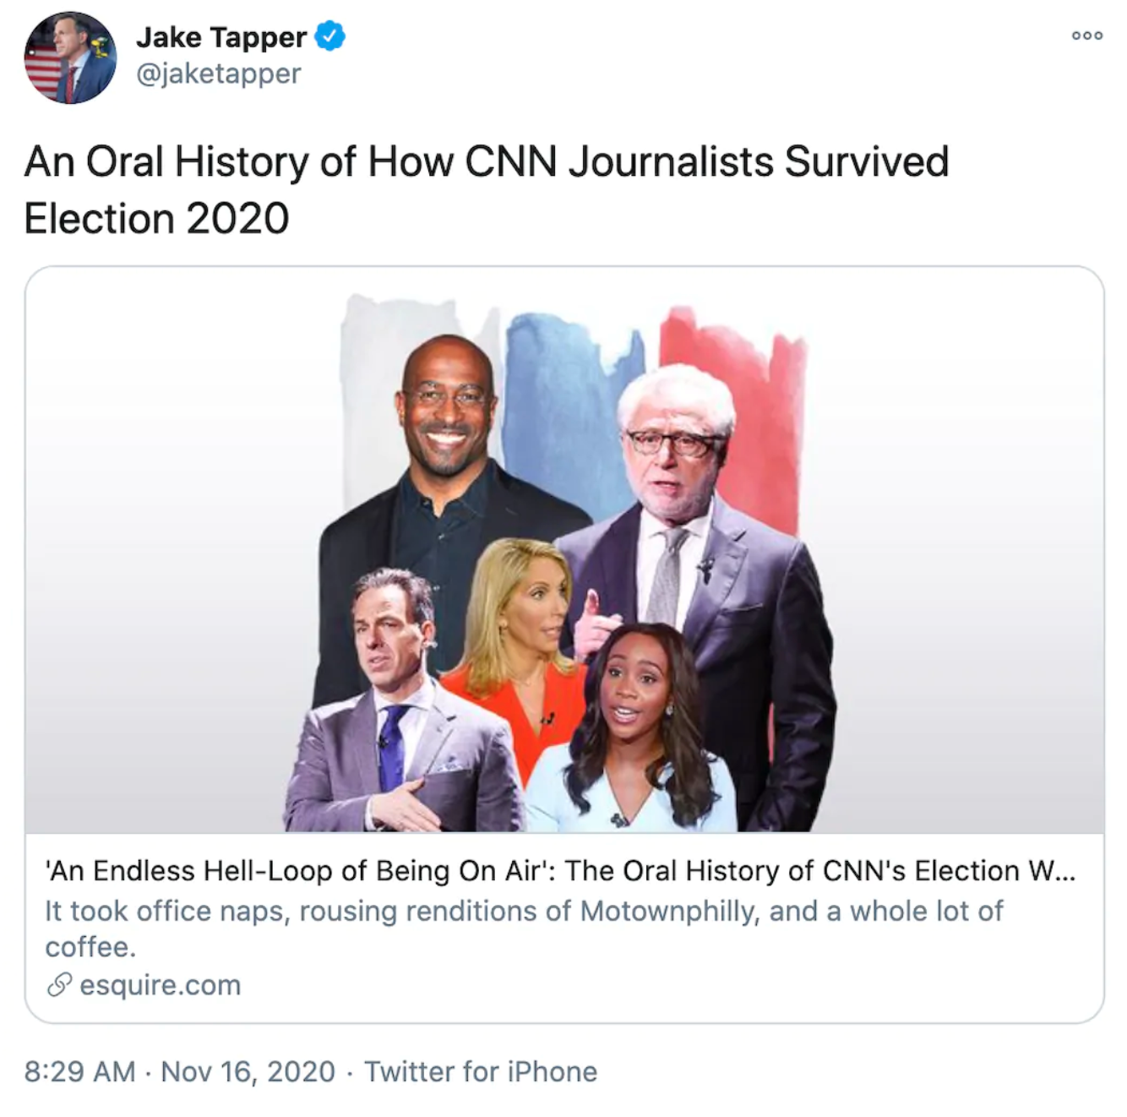Open Jake Tapper's profile avatar photo

point(70,57)
